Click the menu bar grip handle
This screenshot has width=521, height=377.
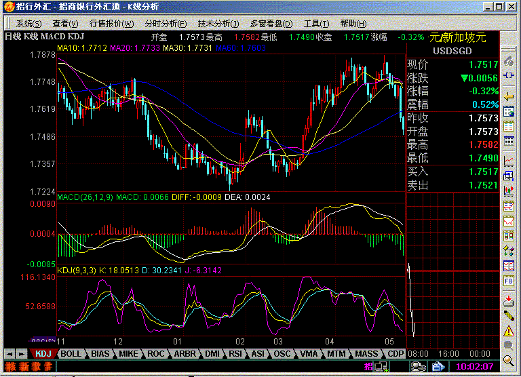click(7, 23)
